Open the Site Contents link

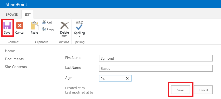coord(16,67)
